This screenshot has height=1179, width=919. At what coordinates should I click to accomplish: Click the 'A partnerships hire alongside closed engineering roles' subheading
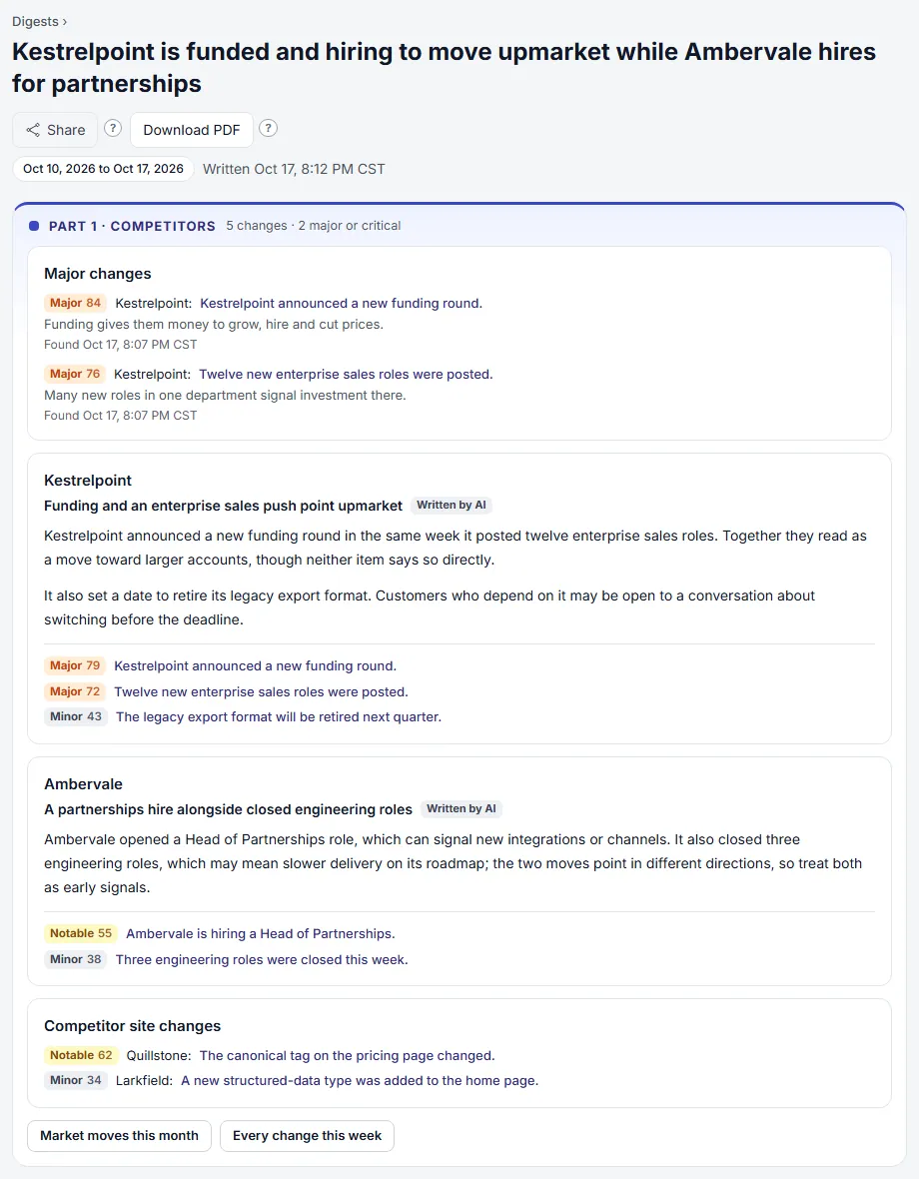[229, 809]
